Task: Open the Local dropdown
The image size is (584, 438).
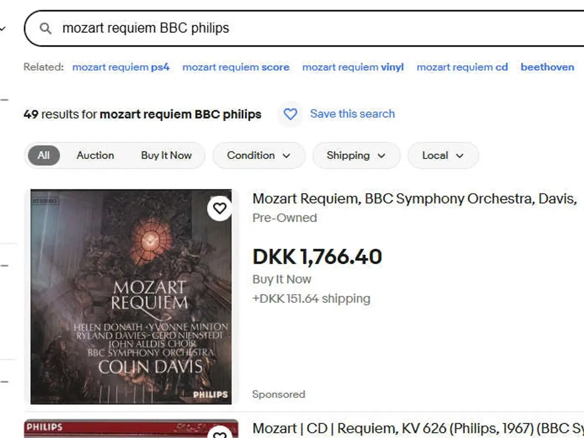Action: coord(442,156)
